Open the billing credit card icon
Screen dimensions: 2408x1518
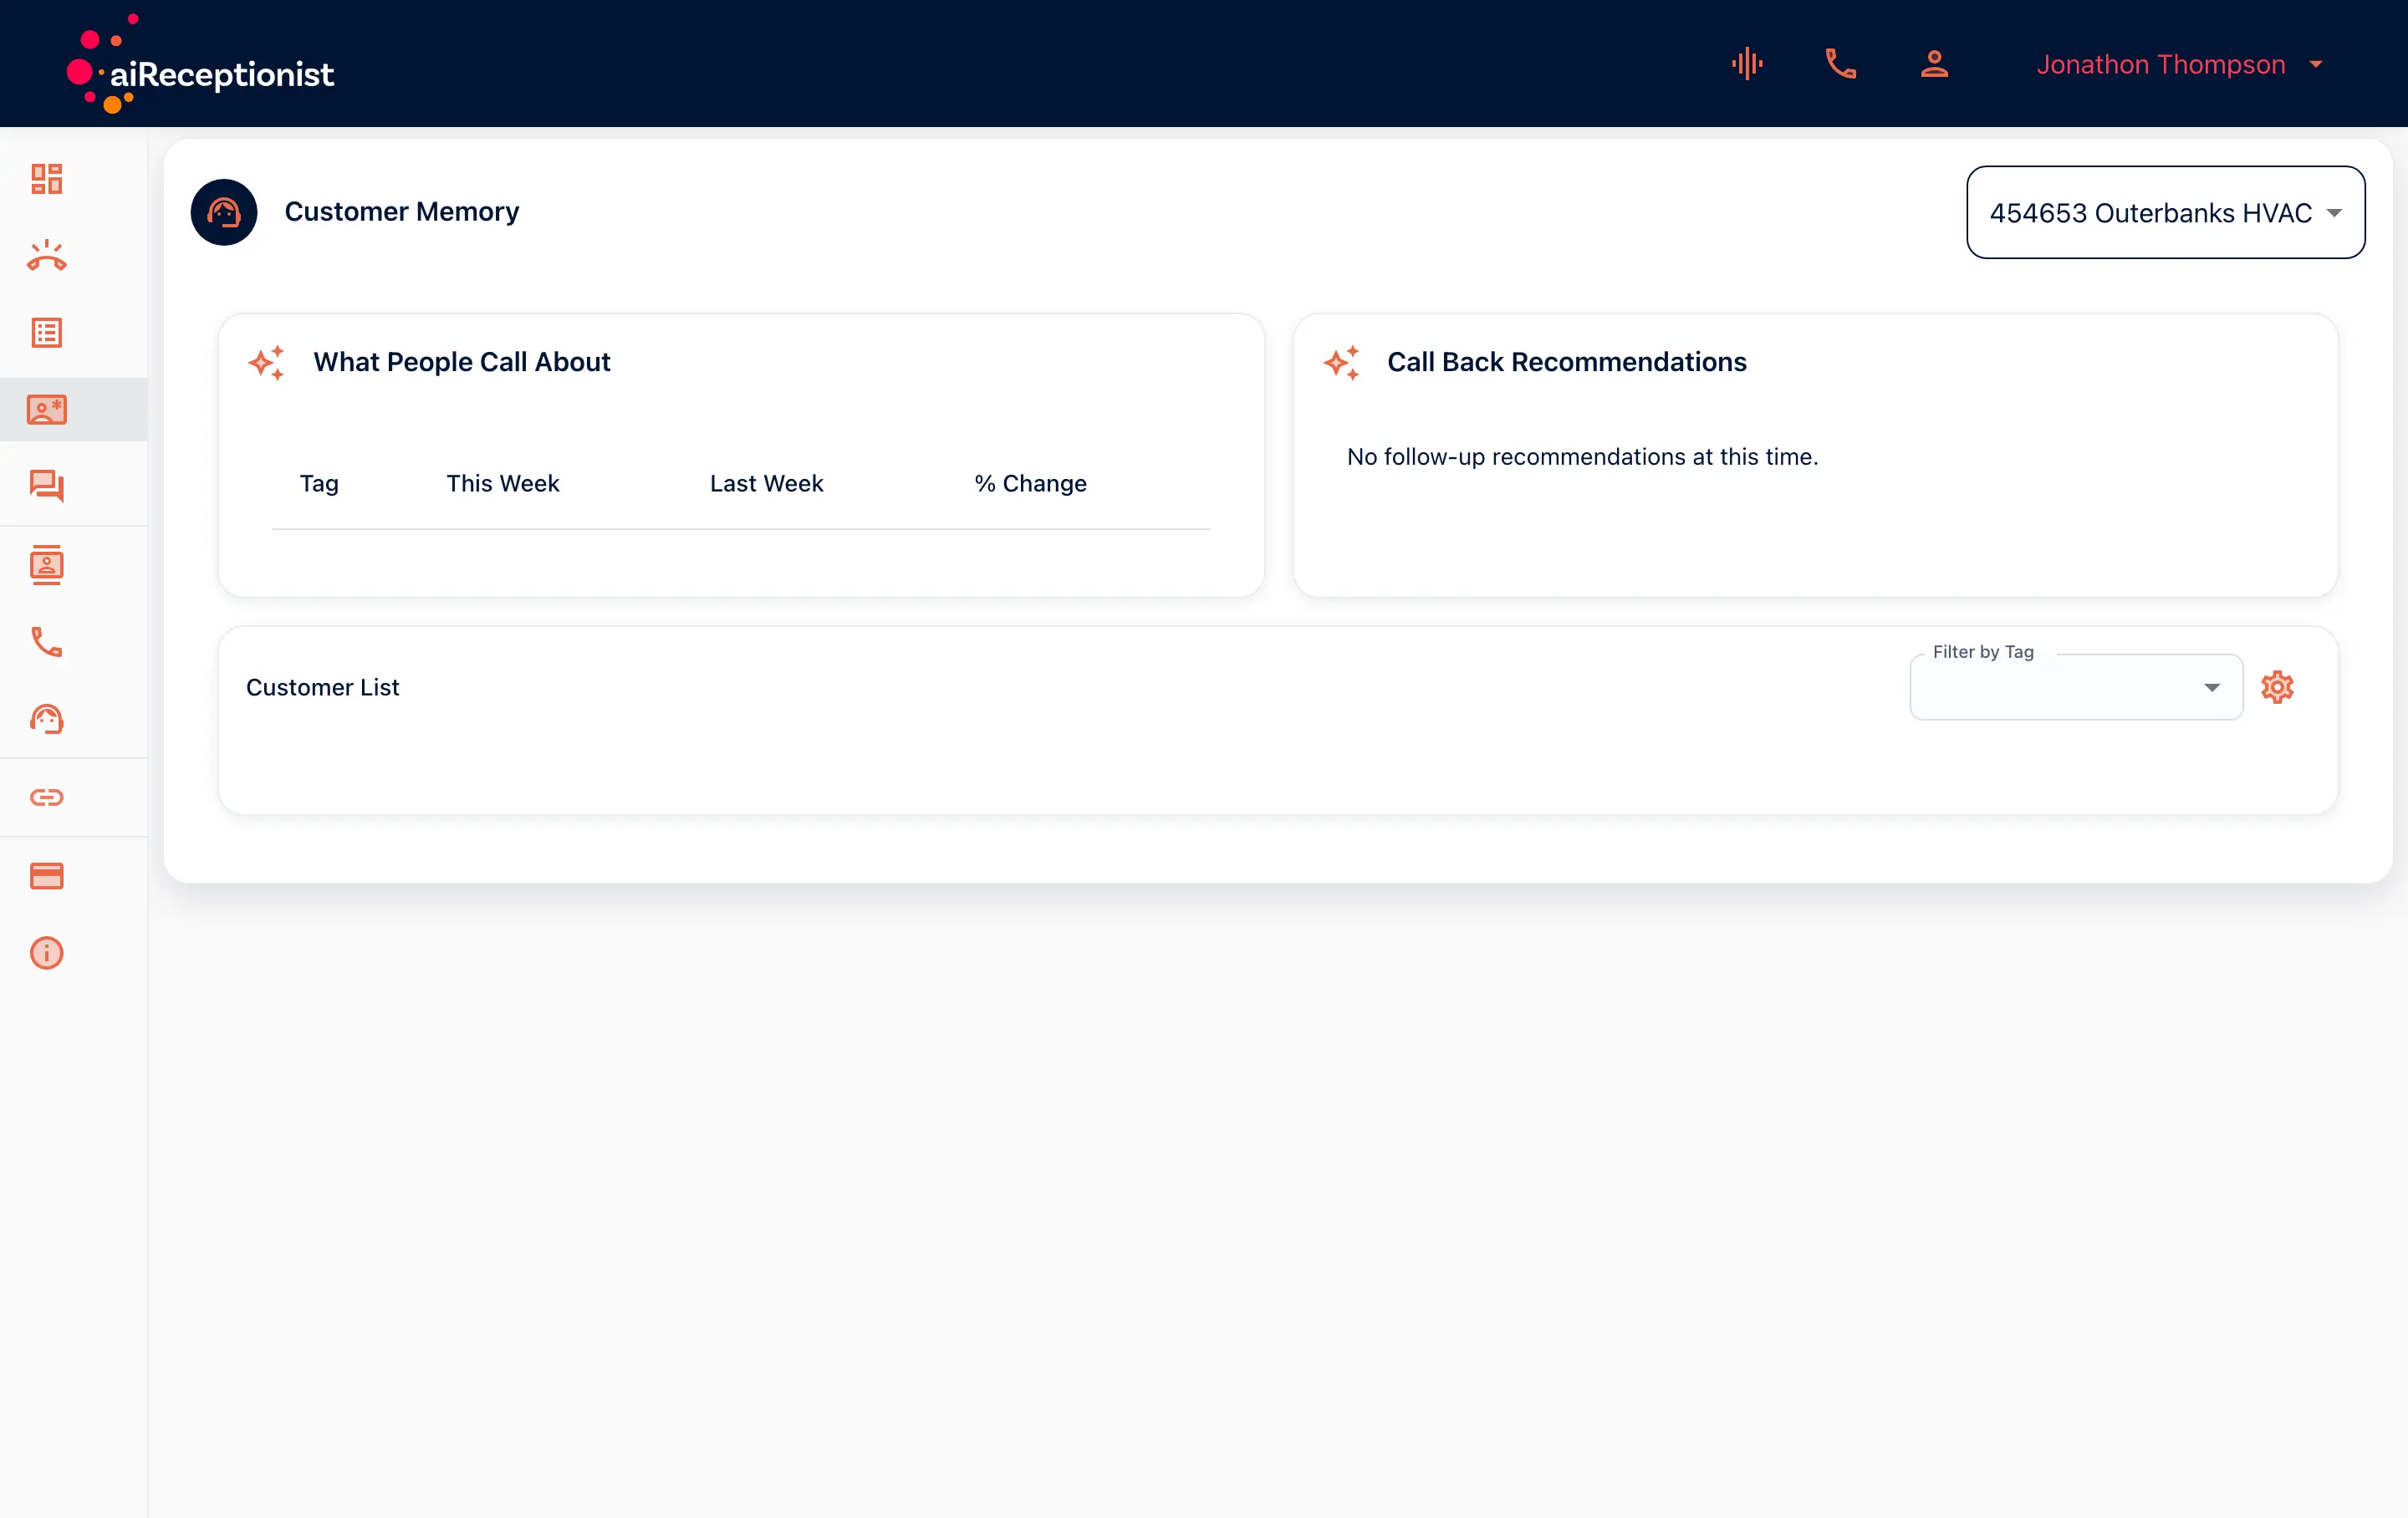click(x=46, y=876)
